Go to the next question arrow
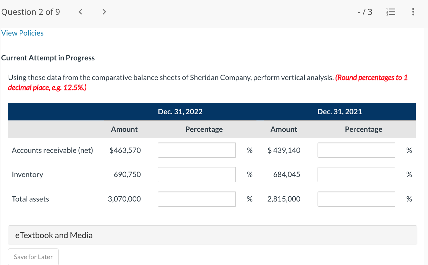The image size is (428, 265). pyautogui.click(x=104, y=12)
